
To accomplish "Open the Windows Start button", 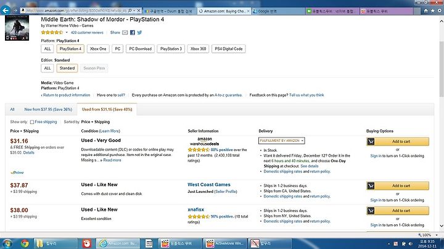I will [7, 243].
